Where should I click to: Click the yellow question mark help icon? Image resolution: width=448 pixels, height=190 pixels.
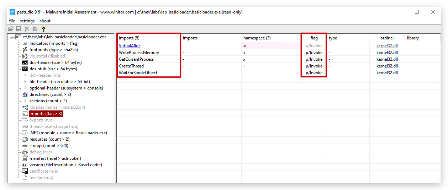tap(43, 29)
